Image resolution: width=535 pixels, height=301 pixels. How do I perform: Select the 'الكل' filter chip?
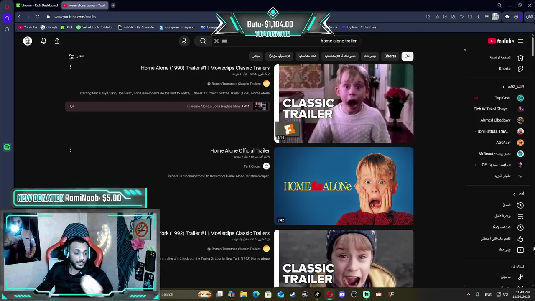407,56
